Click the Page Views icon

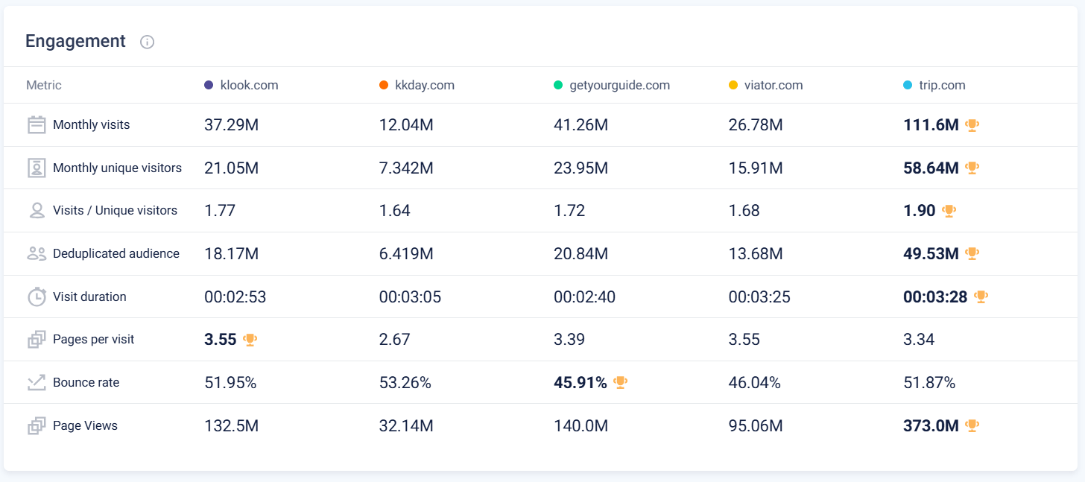tap(37, 425)
